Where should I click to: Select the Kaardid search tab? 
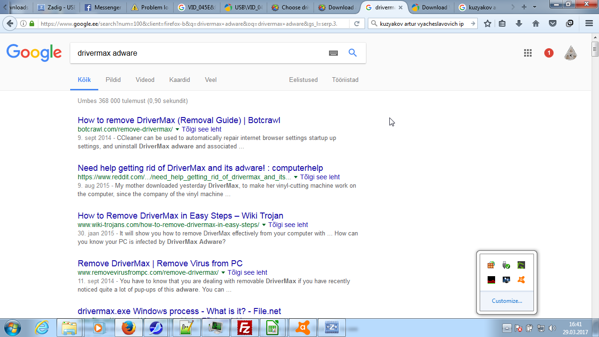pos(180,80)
